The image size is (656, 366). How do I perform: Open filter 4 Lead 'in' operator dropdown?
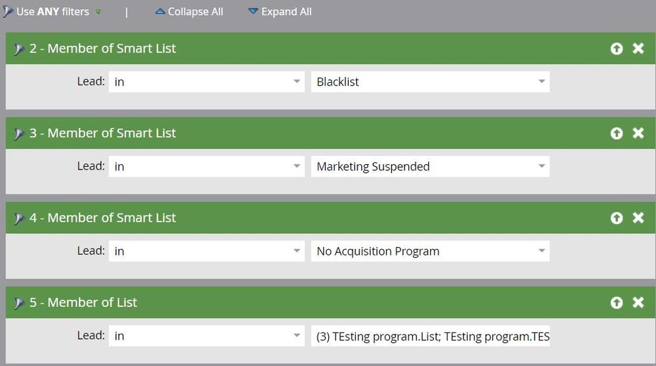207,251
